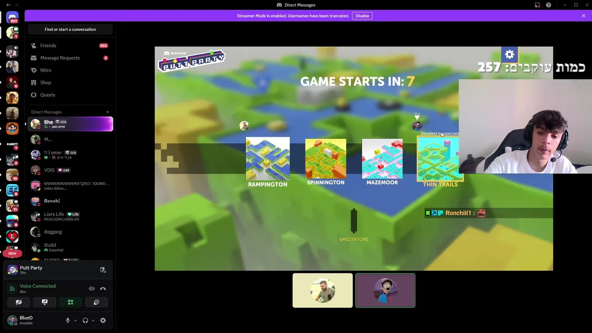
Task: Open the server showing badge 10
Action: (12, 175)
